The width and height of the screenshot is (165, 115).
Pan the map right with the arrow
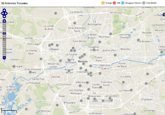6,13
